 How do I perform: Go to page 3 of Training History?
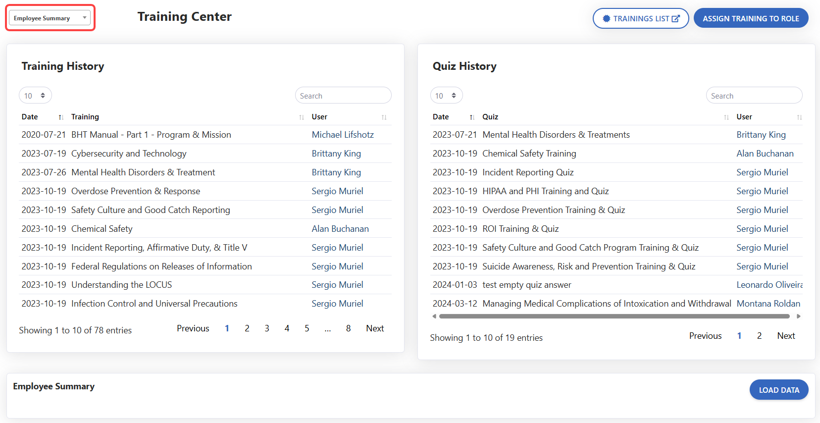tap(267, 328)
